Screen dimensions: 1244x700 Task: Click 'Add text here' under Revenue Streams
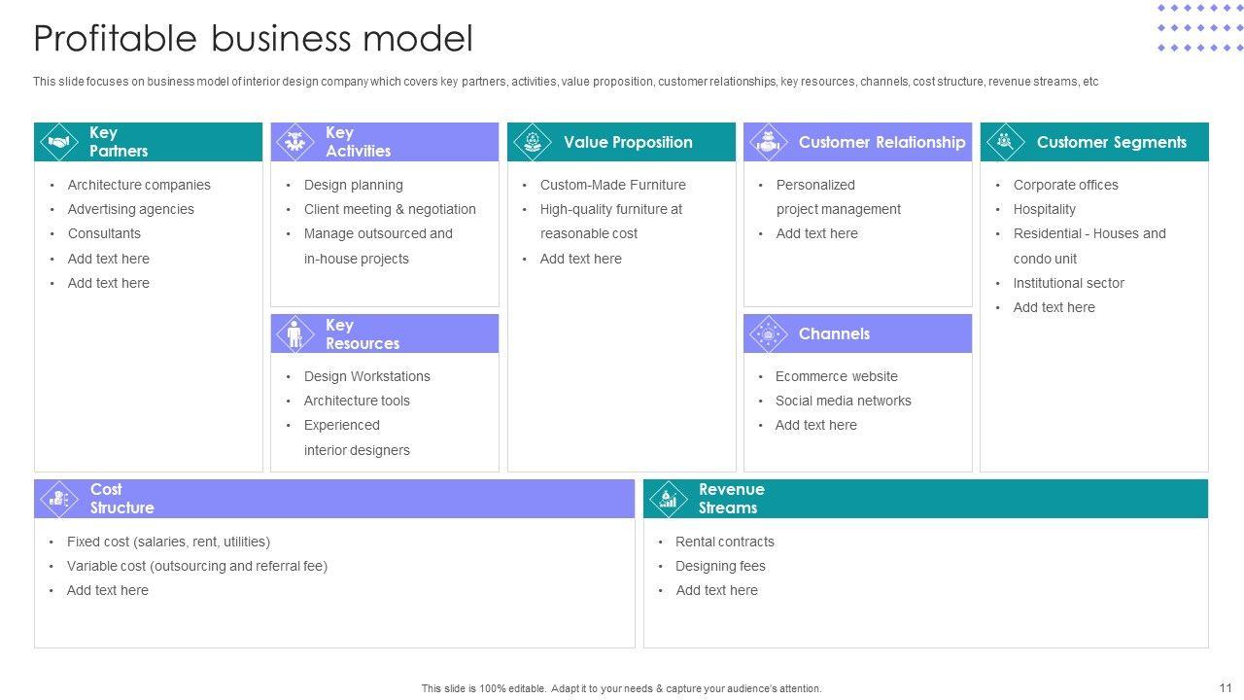716,590
